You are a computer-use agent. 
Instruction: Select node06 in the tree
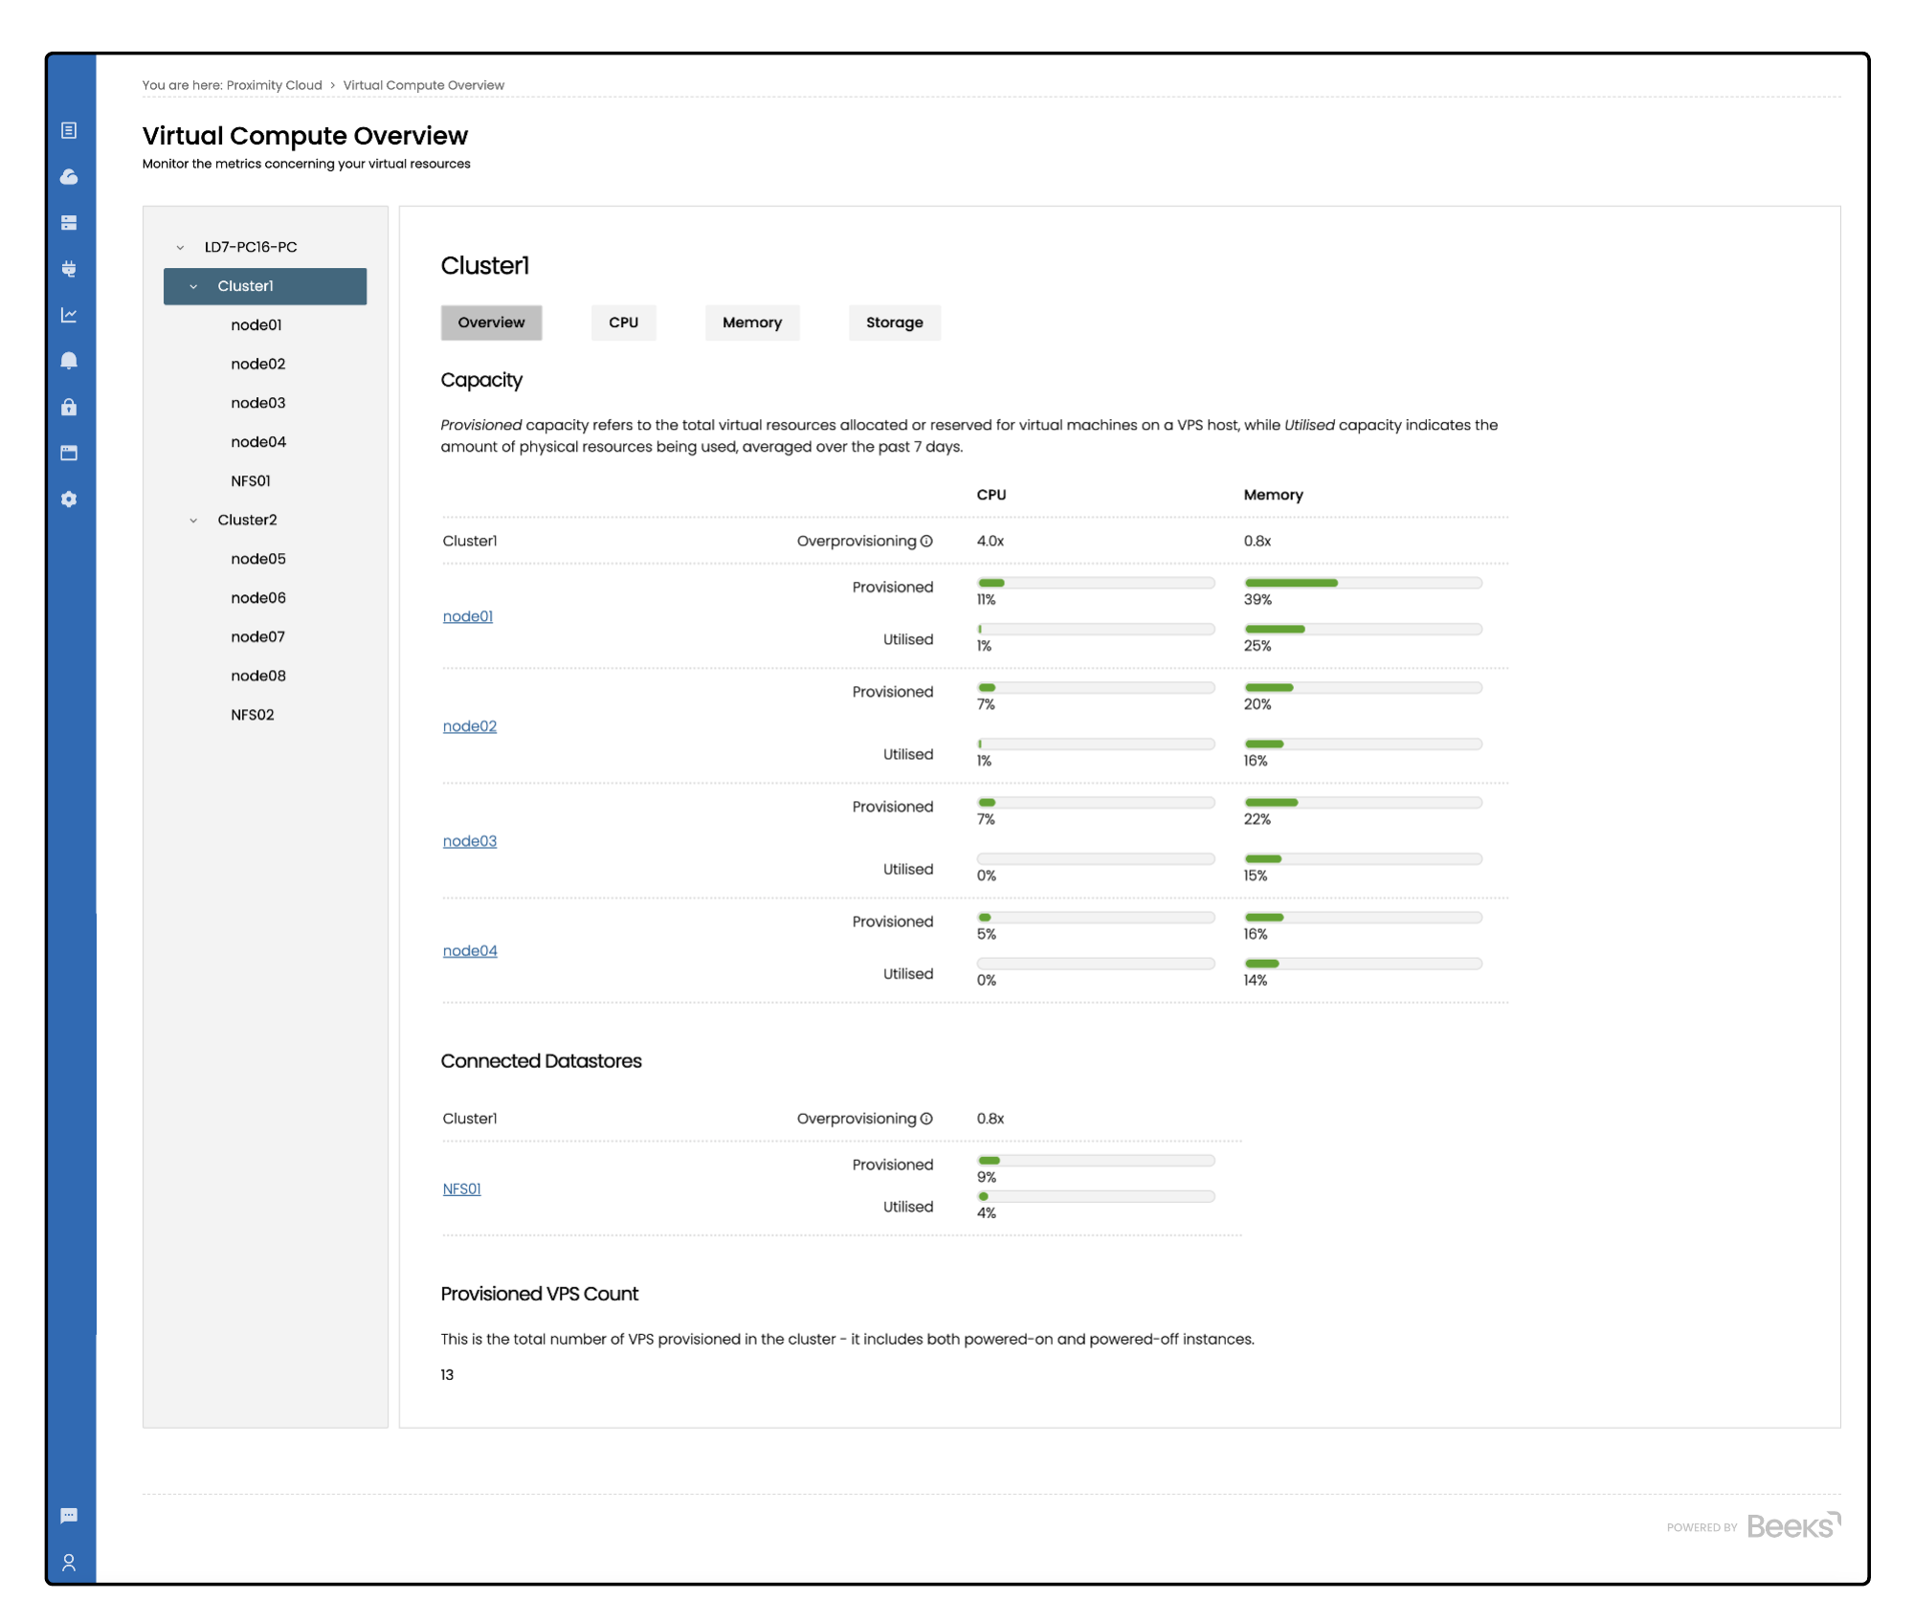tap(258, 598)
